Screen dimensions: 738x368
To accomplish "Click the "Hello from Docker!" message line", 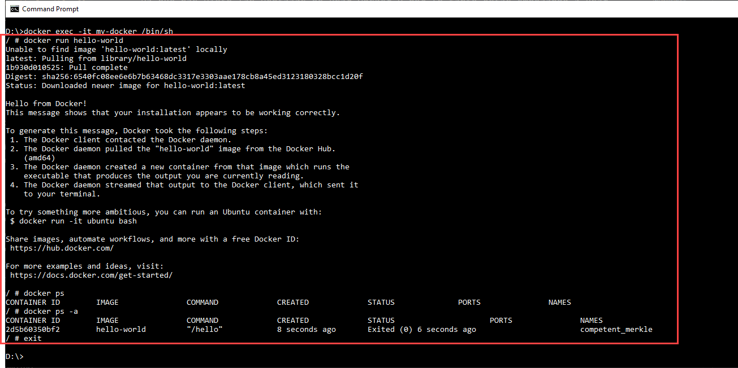I will pos(46,103).
